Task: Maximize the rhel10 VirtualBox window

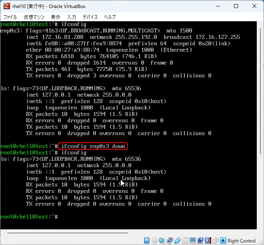Action: [236, 6]
